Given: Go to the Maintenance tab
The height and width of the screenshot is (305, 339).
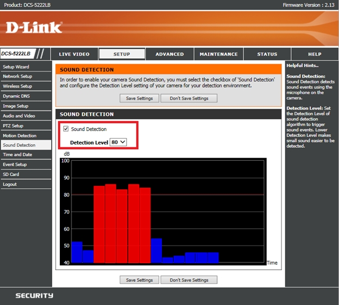Looking at the screenshot, I should tap(218, 54).
